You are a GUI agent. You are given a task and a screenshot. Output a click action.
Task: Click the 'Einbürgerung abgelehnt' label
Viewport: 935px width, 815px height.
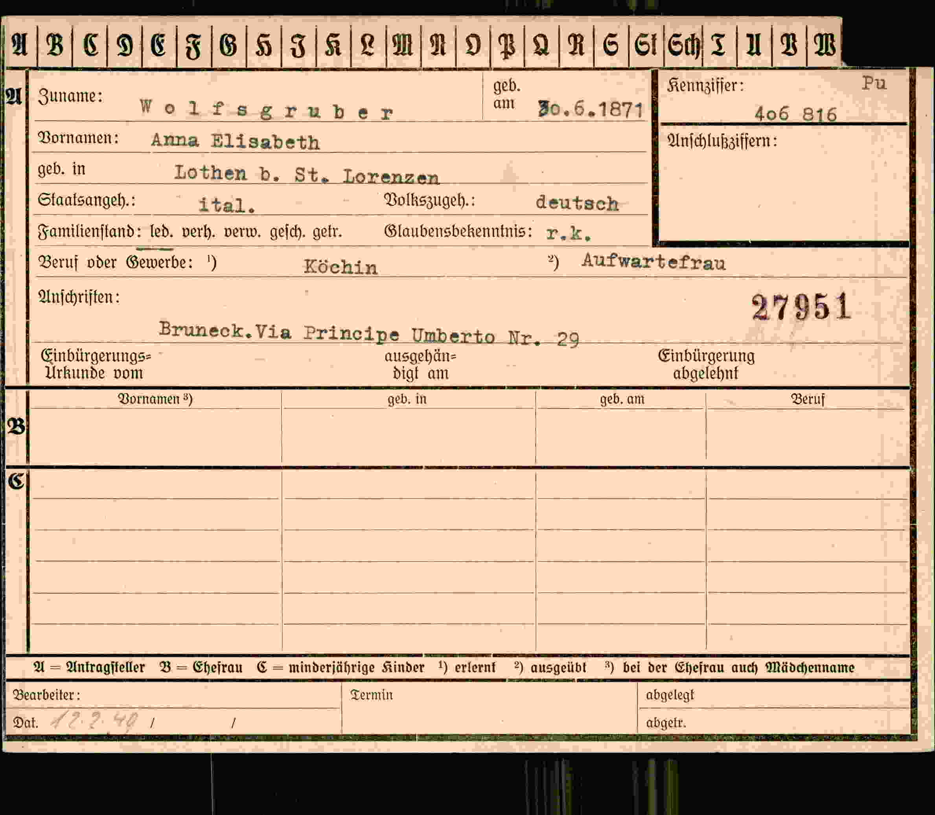(x=706, y=365)
